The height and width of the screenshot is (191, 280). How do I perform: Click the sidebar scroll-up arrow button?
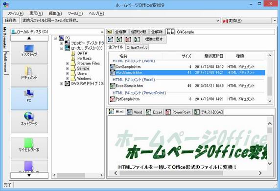coord(29,38)
